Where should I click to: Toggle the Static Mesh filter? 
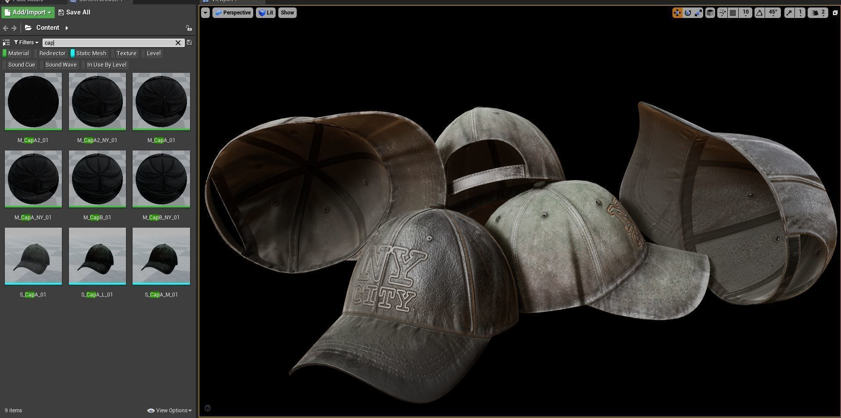pyautogui.click(x=89, y=54)
